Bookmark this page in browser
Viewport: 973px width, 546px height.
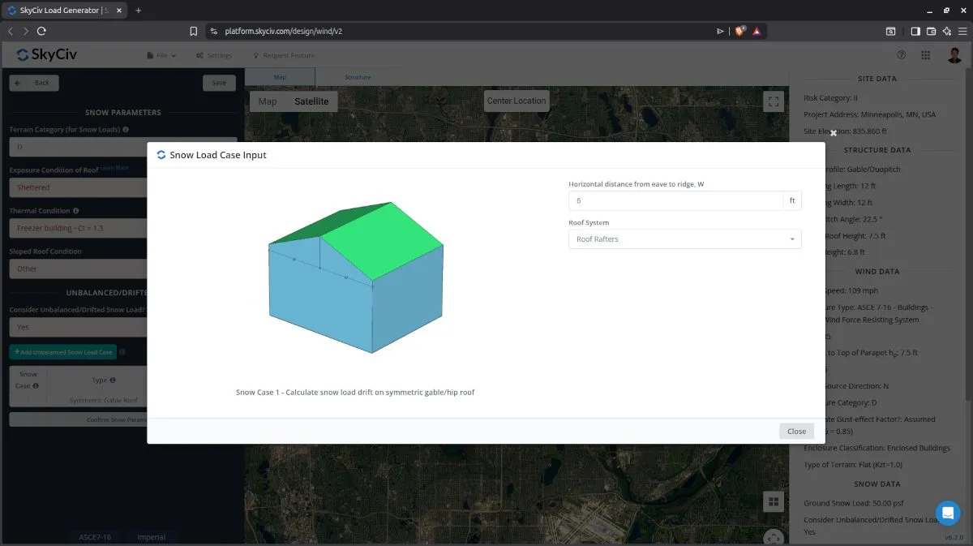click(x=193, y=32)
